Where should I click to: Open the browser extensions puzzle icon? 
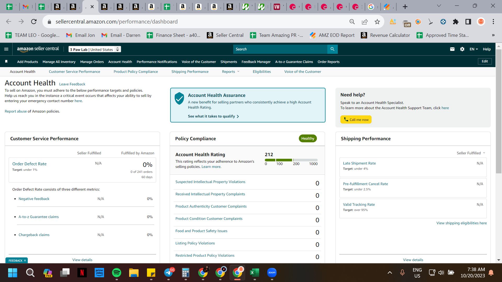(455, 22)
